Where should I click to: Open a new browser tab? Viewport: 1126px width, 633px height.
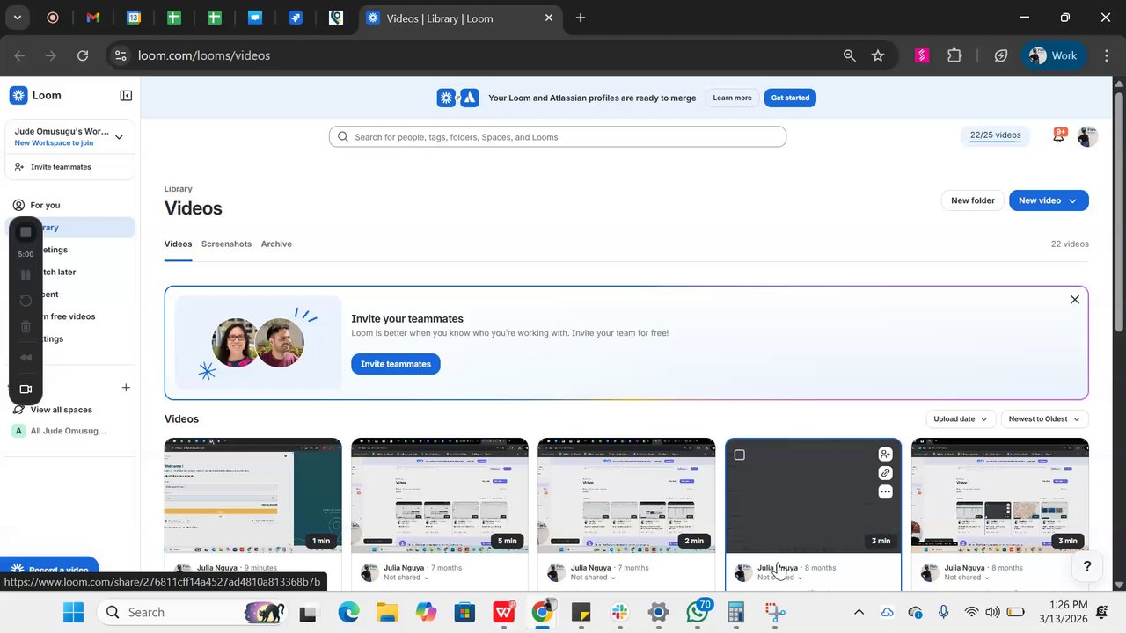[581, 18]
